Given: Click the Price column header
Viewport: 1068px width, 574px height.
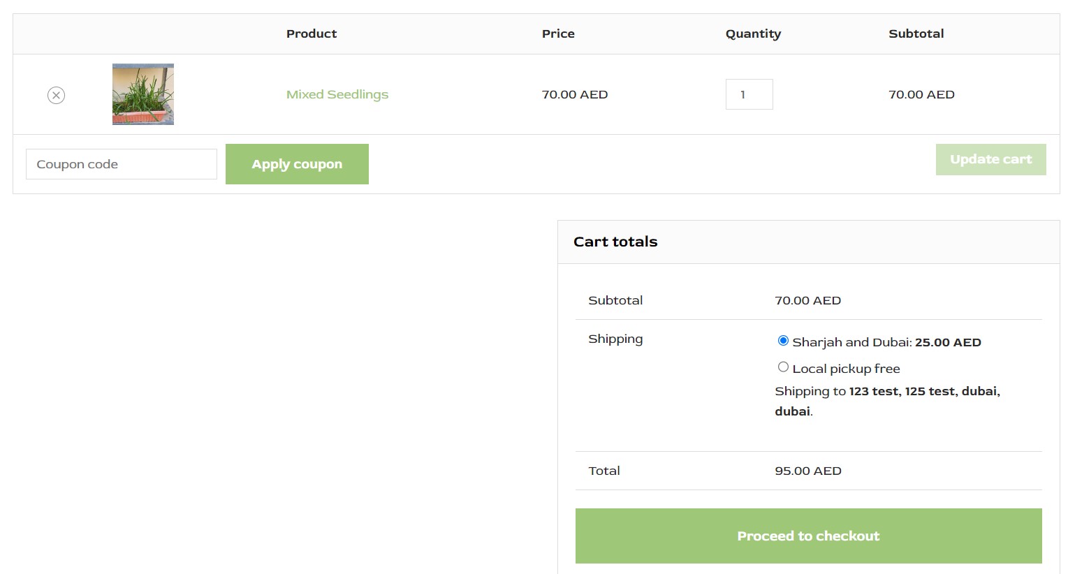Looking at the screenshot, I should coord(557,33).
